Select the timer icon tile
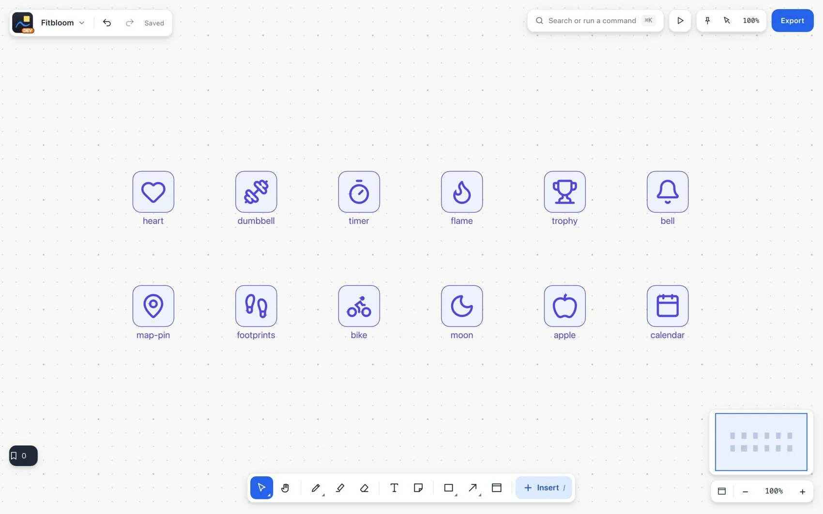Screen dimensions: 823x514 tap(359, 191)
